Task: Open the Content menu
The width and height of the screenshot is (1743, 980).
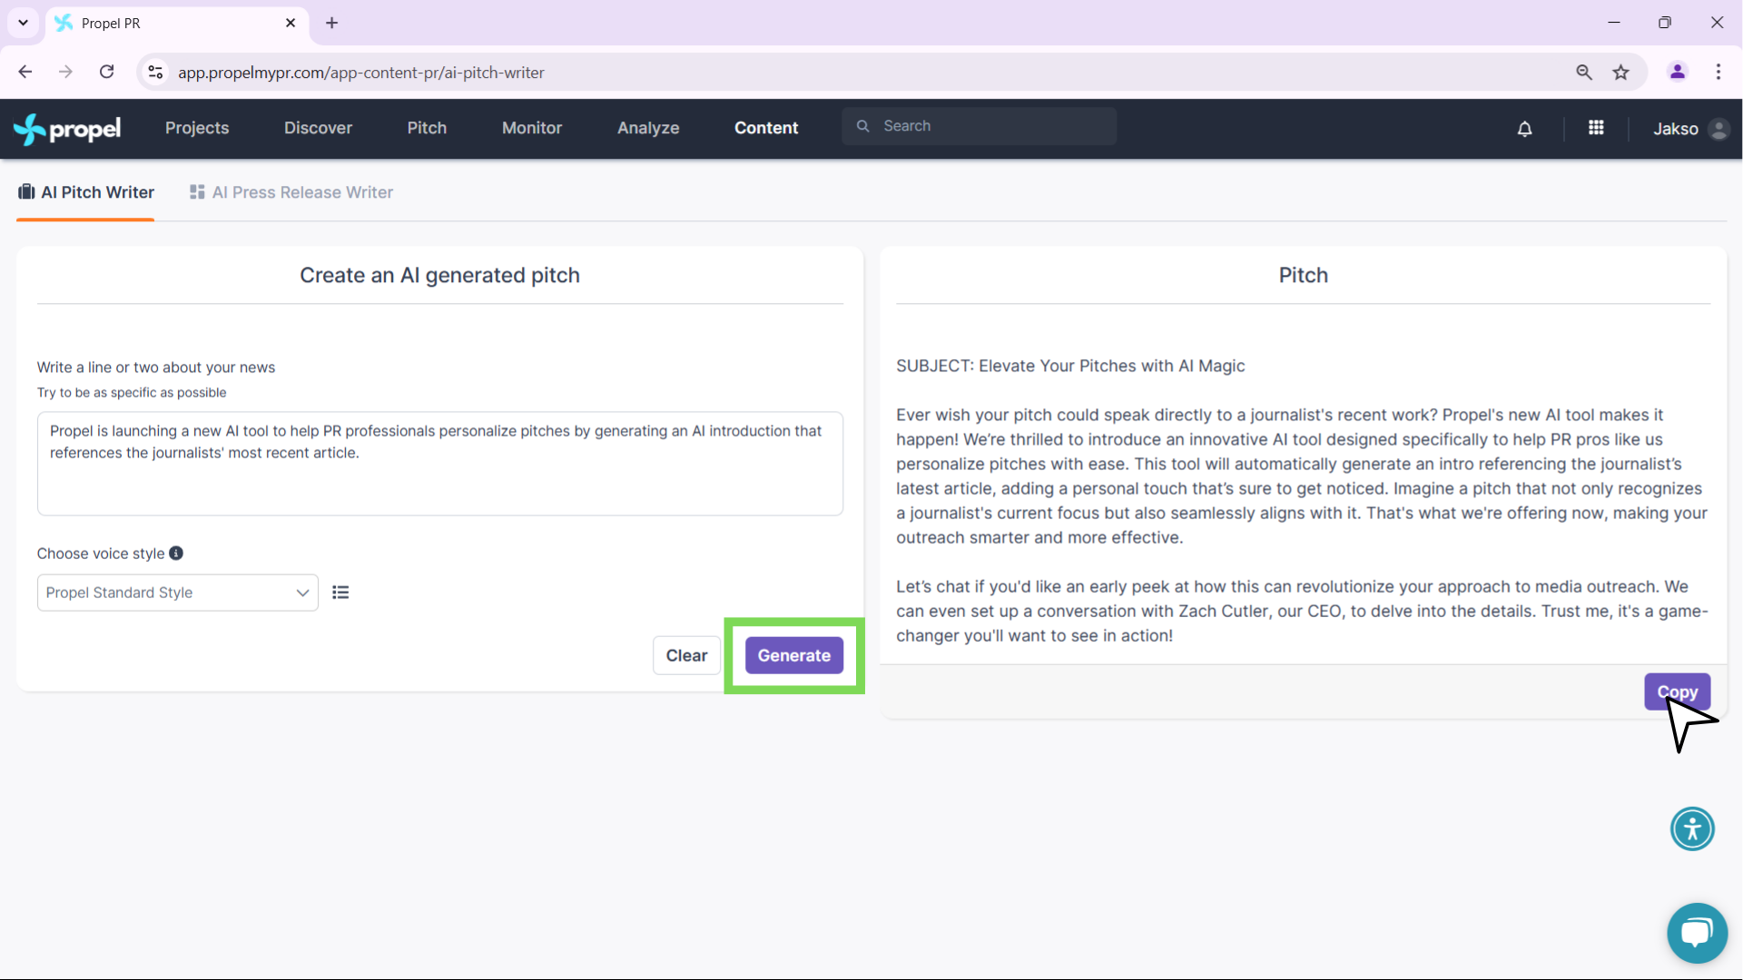Action: [766, 128]
